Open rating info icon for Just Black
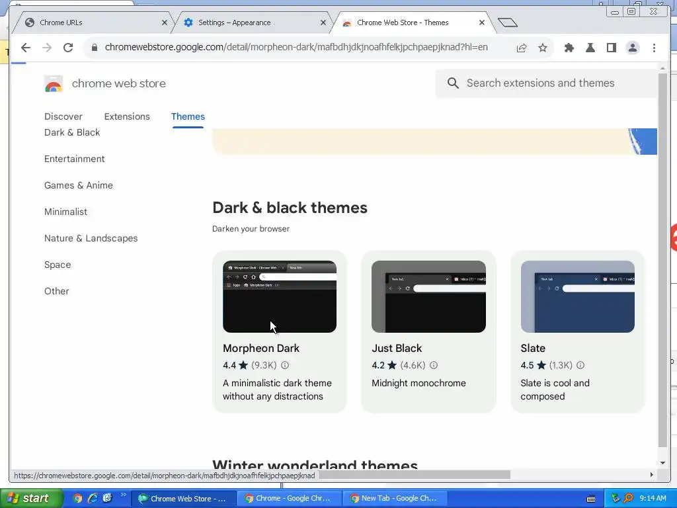677x508 pixels. 434,365
